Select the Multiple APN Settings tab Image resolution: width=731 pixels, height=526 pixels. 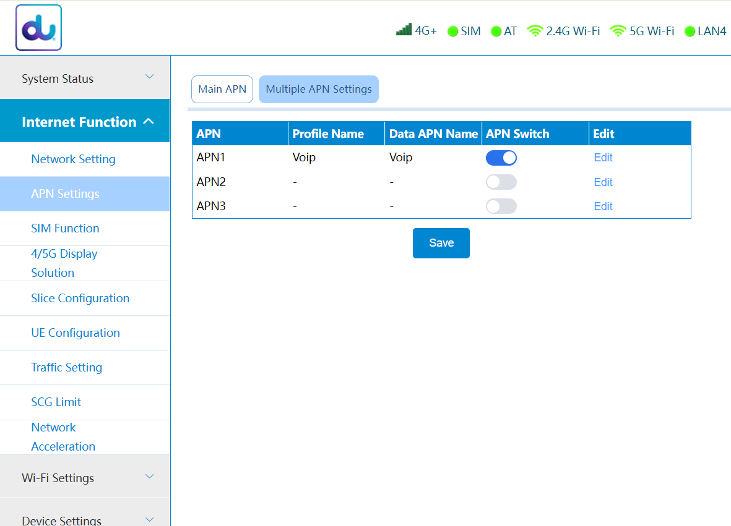[319, 89]
